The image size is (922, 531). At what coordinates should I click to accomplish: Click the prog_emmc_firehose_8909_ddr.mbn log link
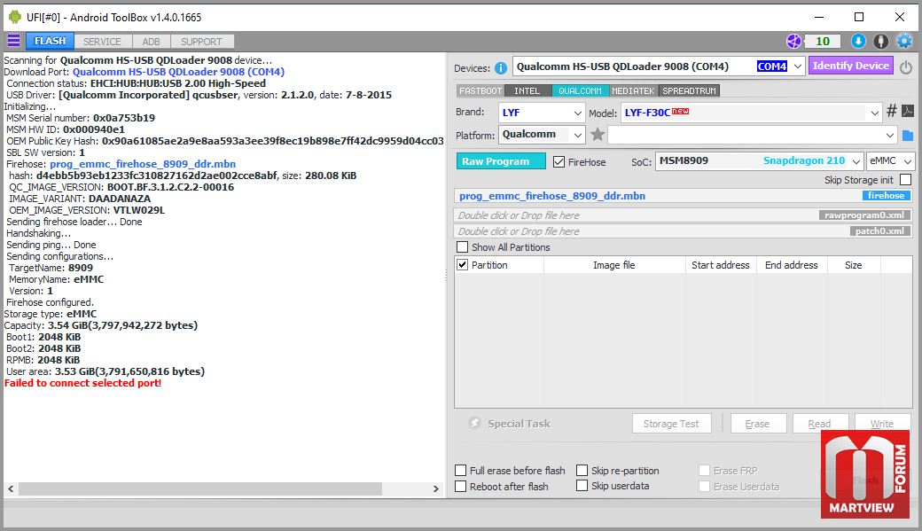coord(143,164)
